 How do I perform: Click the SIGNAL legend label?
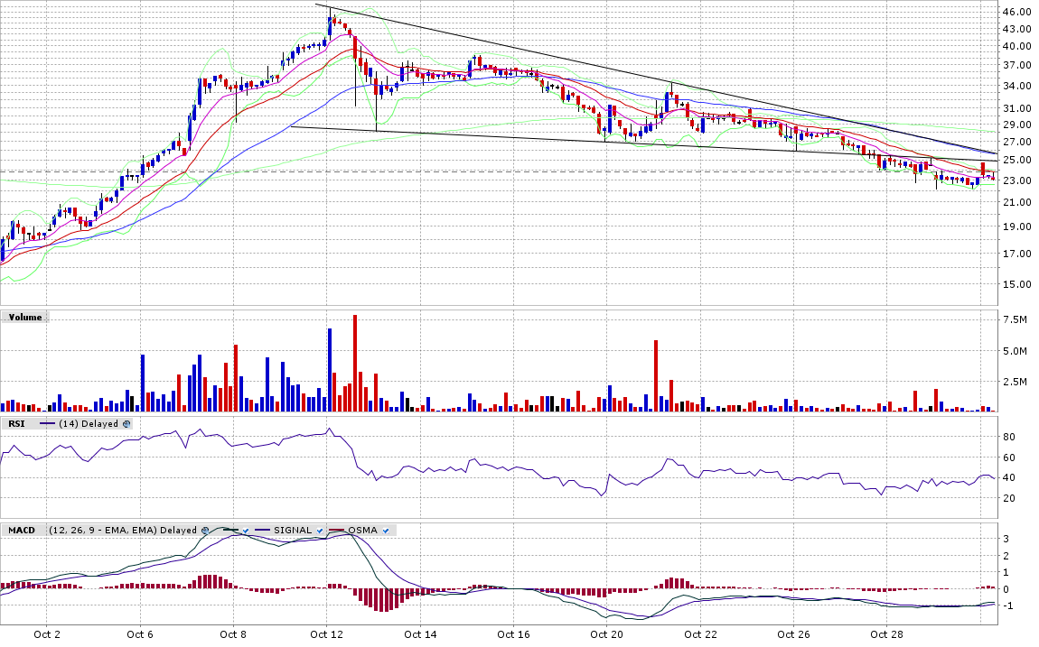point(295,531)
